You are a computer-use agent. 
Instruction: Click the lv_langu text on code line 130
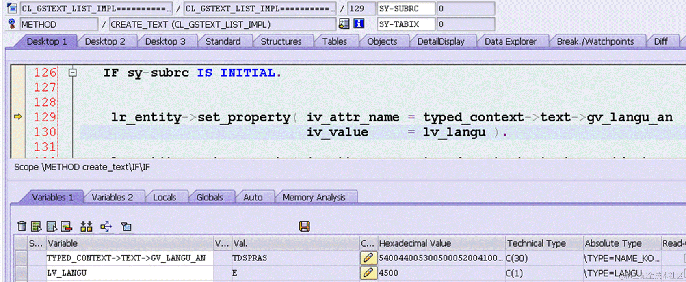coord(454,132)
